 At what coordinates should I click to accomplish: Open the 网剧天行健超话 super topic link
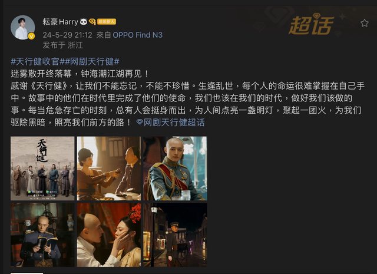pyautogui.click(x=174, y=122)
